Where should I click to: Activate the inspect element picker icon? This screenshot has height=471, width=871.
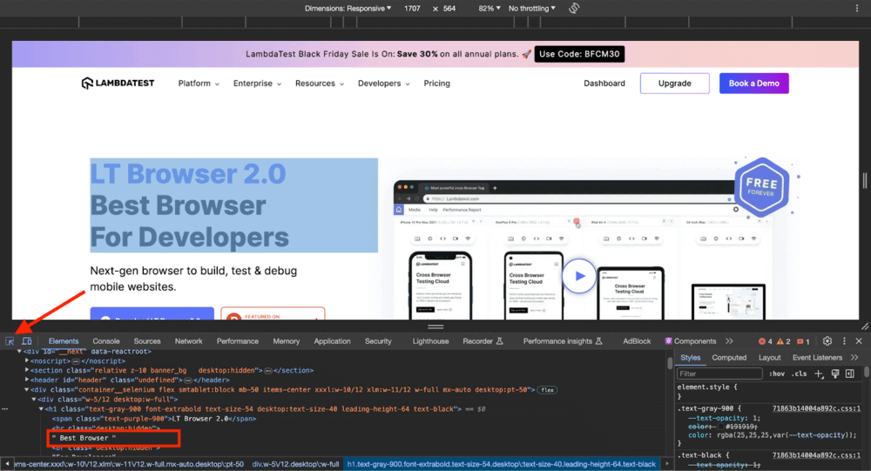point(10,341)
